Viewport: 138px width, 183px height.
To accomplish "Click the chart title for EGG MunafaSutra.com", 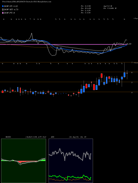I will (x=26, y=2).
